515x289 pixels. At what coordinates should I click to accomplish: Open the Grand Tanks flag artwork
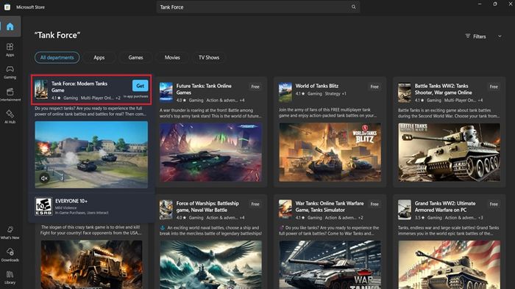click(450, 265)
